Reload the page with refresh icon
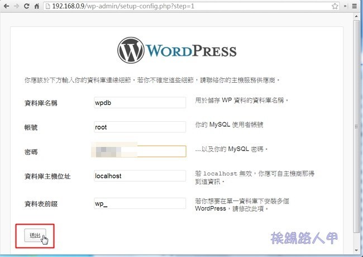The height and width of the screenshot is (257, 363). [x=27, y=6]
